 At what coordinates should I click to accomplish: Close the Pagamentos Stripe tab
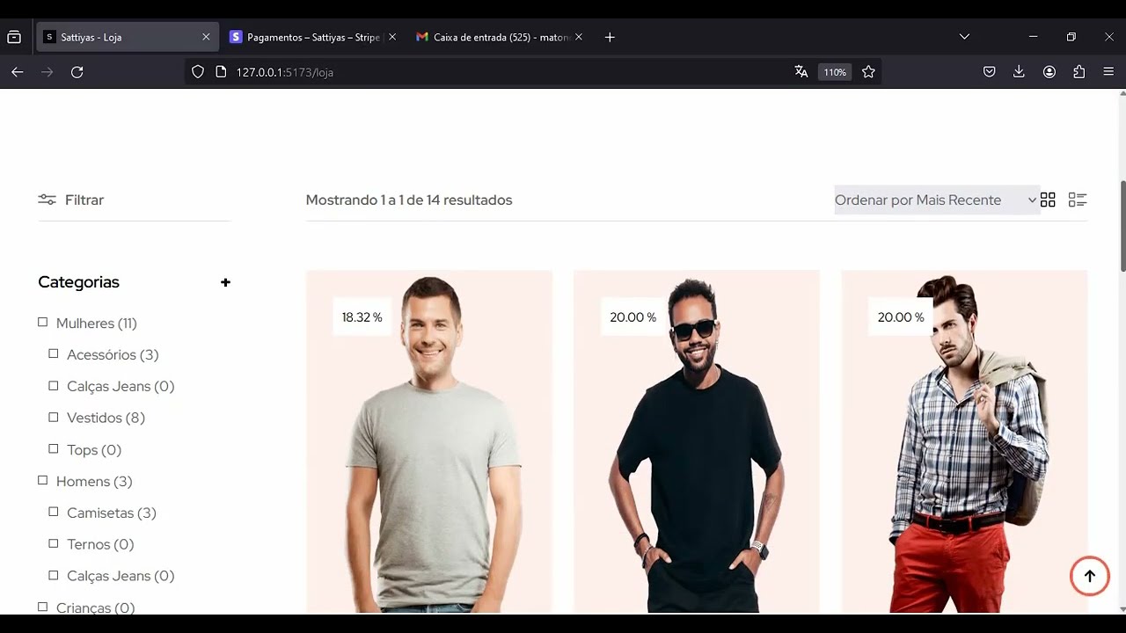point(392,37)
